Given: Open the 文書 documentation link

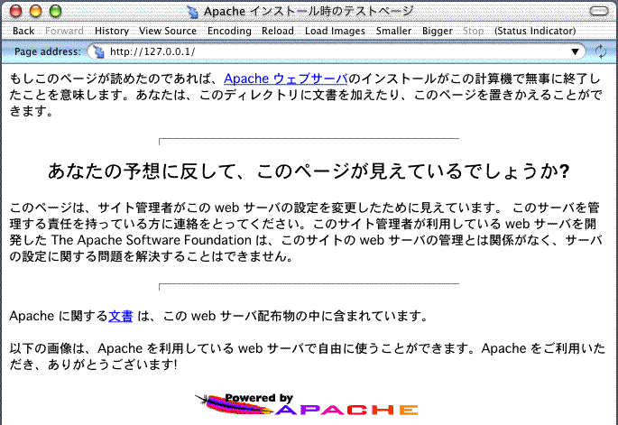Looking at the screenshot, I should point(121,316).
